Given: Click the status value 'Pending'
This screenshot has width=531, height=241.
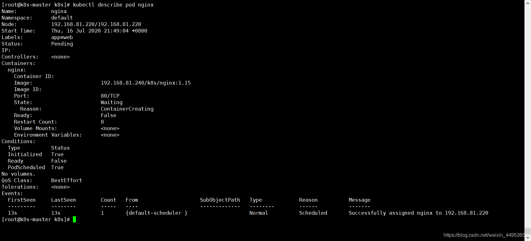Looking at the screenshot, I should point(62,44).
